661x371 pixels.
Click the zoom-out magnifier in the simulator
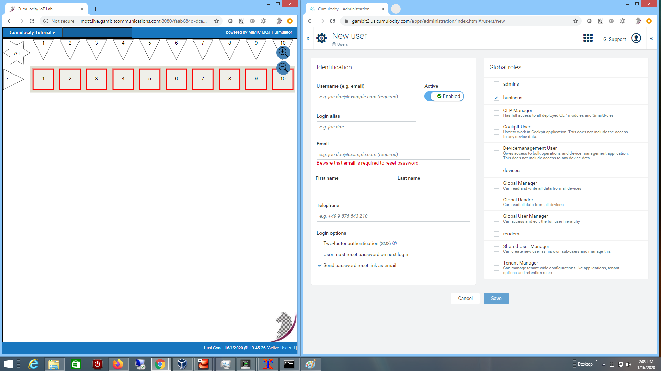283,67
